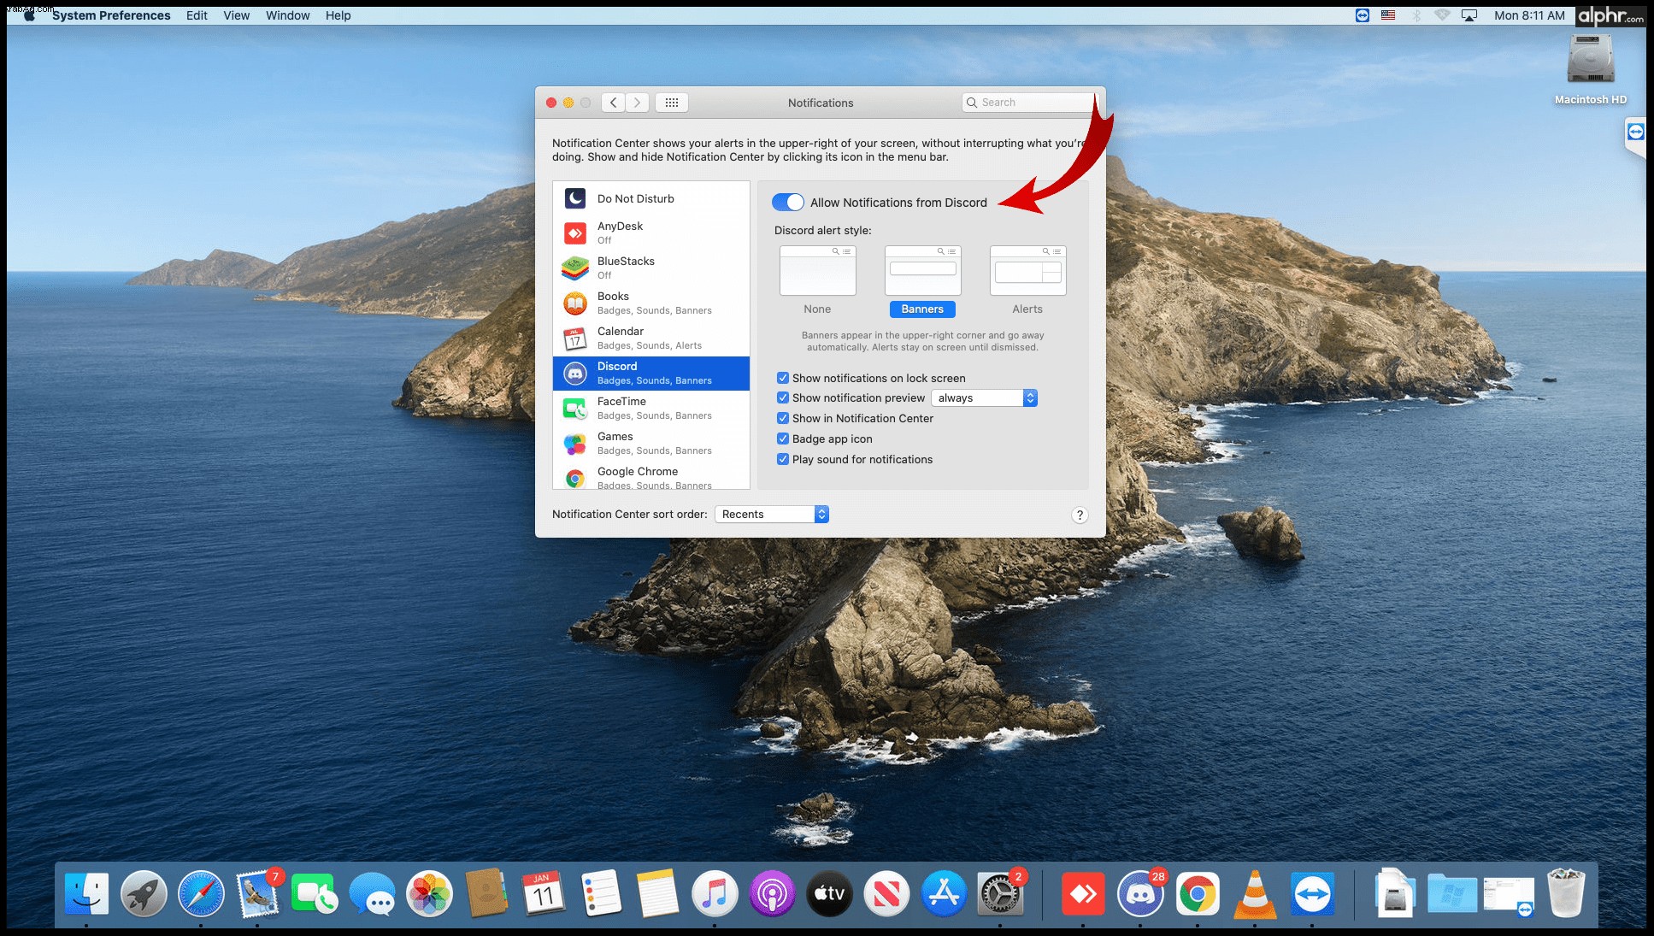Open App Store icon in Dock

pyautogui.click(x=944, y=894)
